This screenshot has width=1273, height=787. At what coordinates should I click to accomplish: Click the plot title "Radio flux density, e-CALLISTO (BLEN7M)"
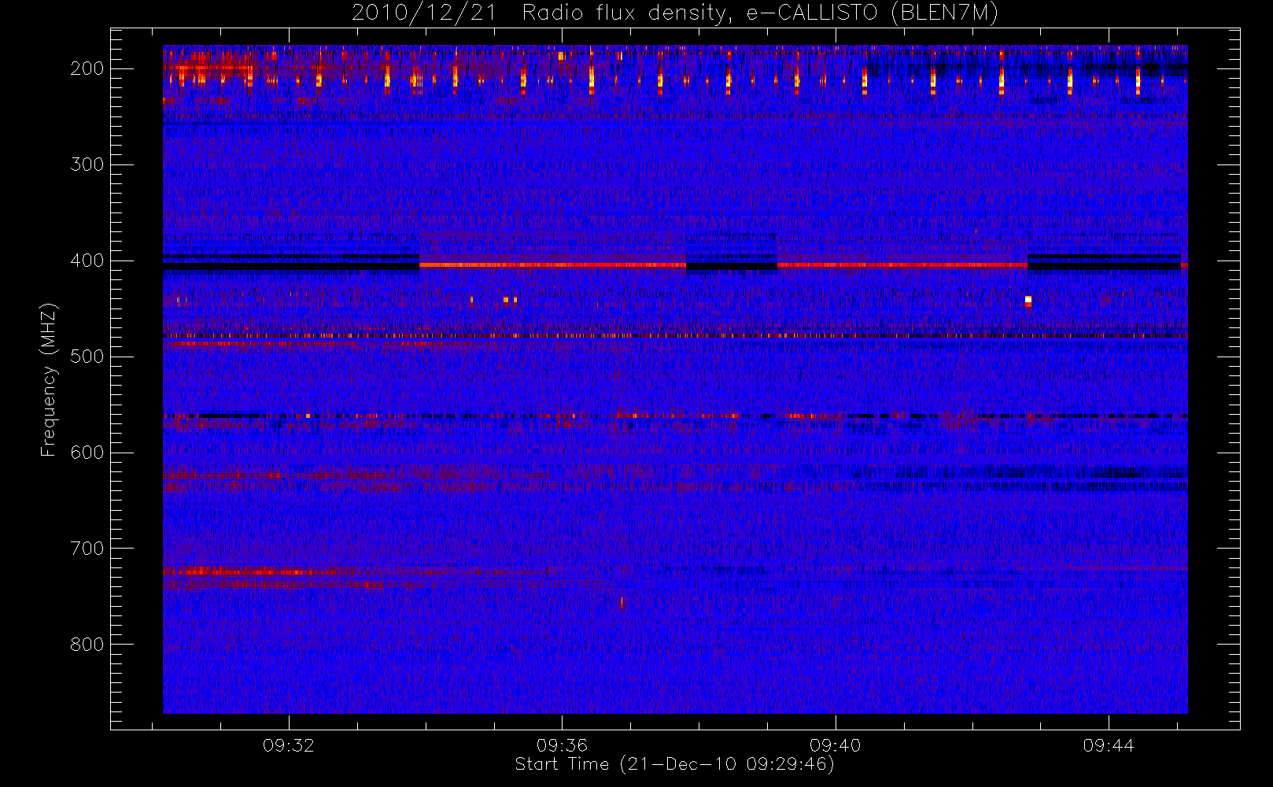760,13
